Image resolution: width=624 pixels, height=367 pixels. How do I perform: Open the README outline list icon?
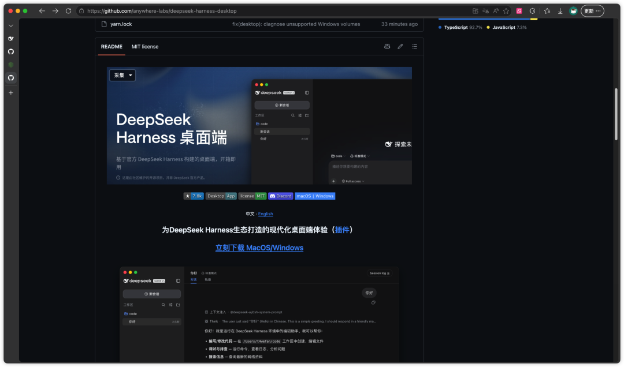click(414, 47)
